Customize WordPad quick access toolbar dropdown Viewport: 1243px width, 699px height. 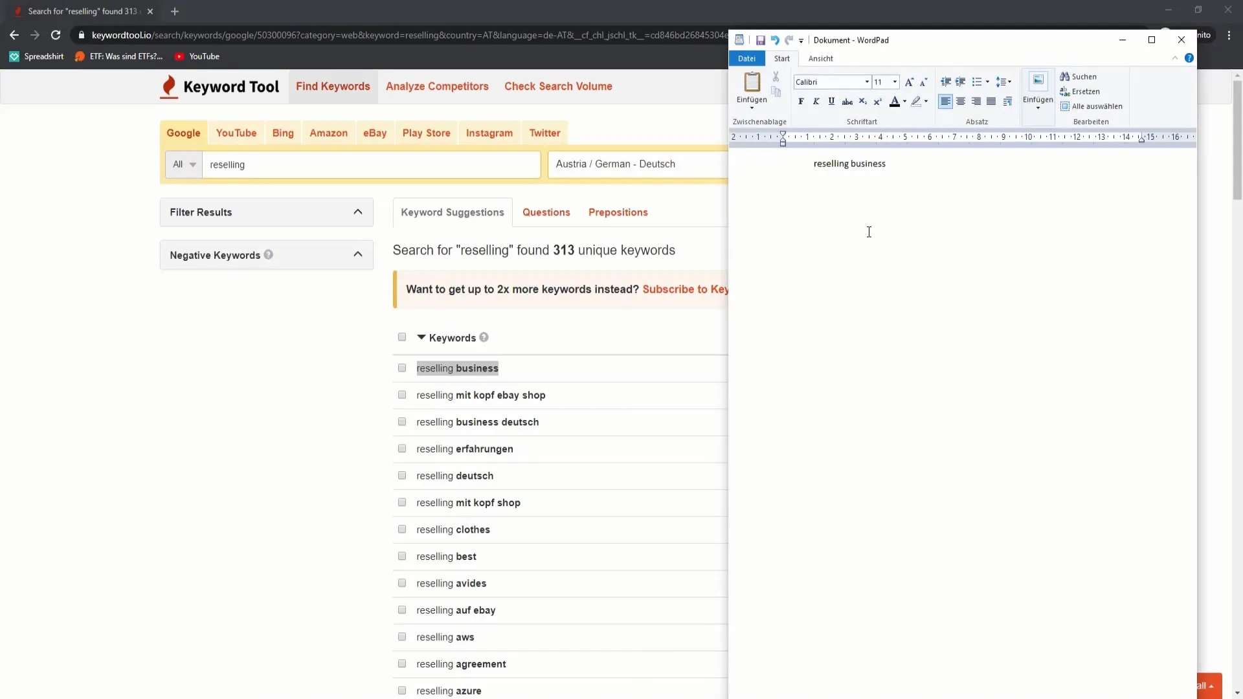[x=801, y=41]
